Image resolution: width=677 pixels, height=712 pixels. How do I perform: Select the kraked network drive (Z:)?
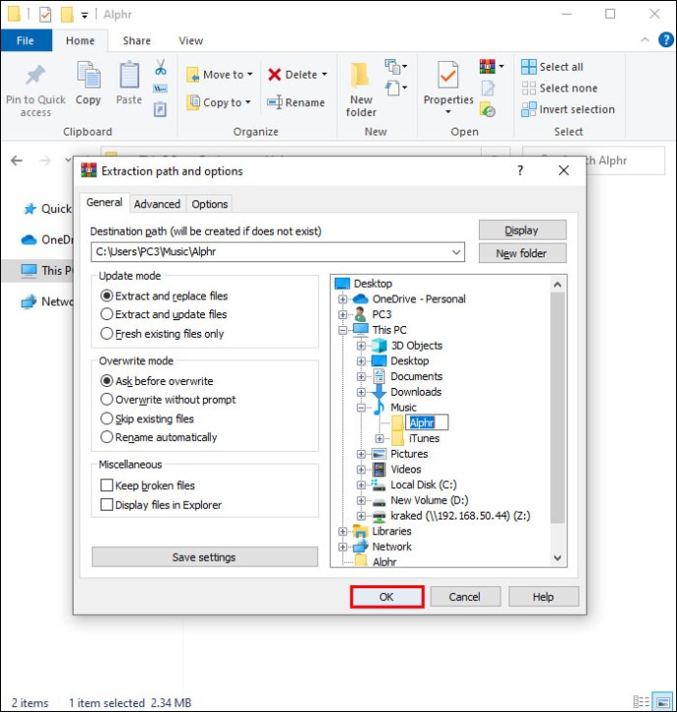460,516
